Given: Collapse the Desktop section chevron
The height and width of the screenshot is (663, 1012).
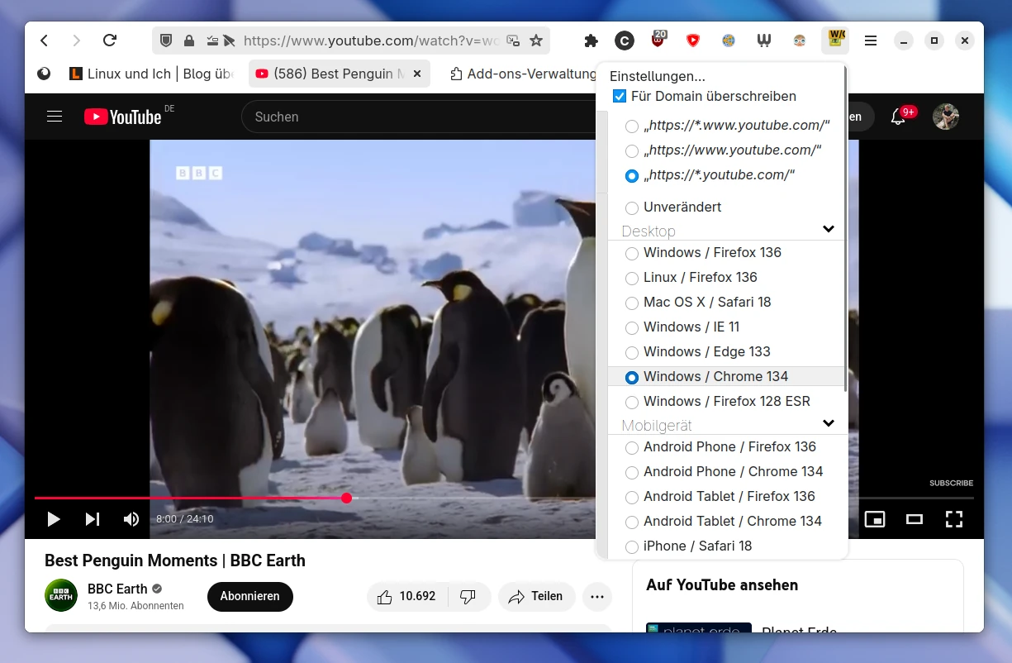Looking at the screenshot, I should 829,229.
